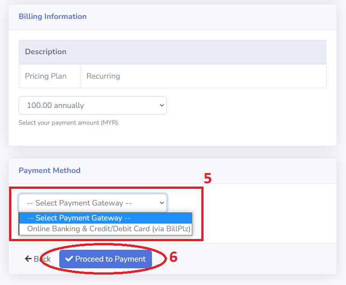Pick the highlighted -- Select Payment Gateway -- option

tap(105, 218)
